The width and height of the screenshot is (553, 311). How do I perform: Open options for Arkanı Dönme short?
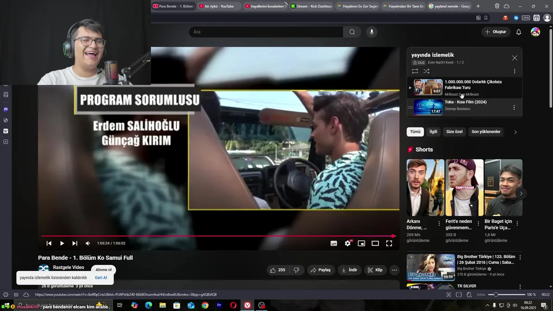pyautogui.click(x=439, y=224)
